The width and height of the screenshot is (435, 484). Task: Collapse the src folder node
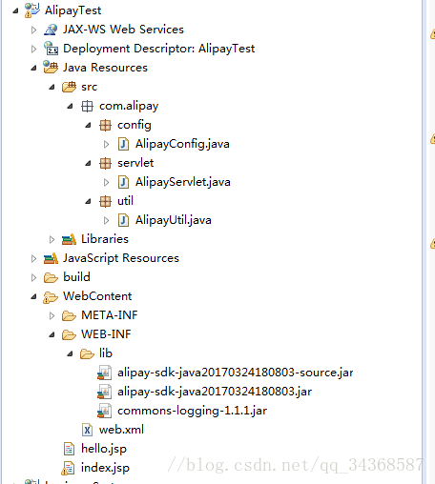[x=52, y=88]
